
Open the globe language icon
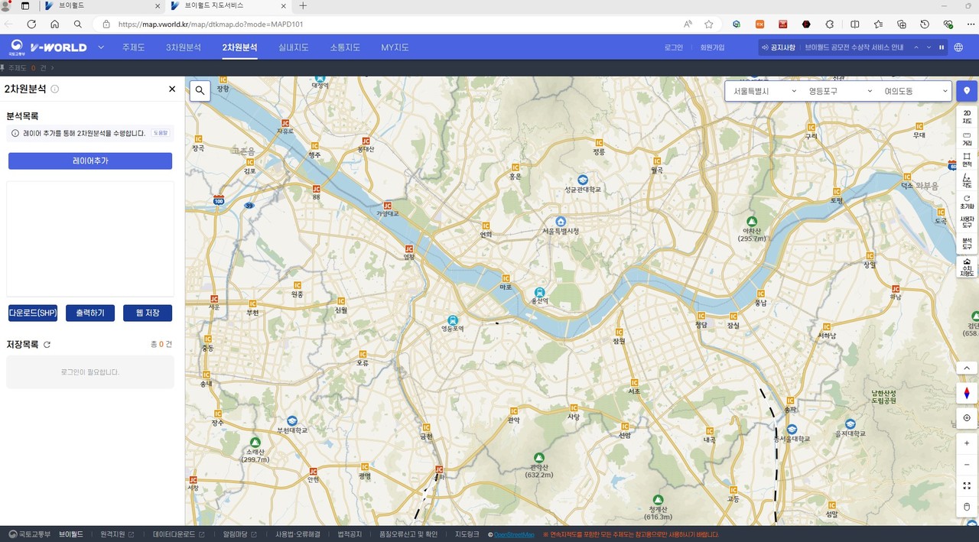pos(958,47)
